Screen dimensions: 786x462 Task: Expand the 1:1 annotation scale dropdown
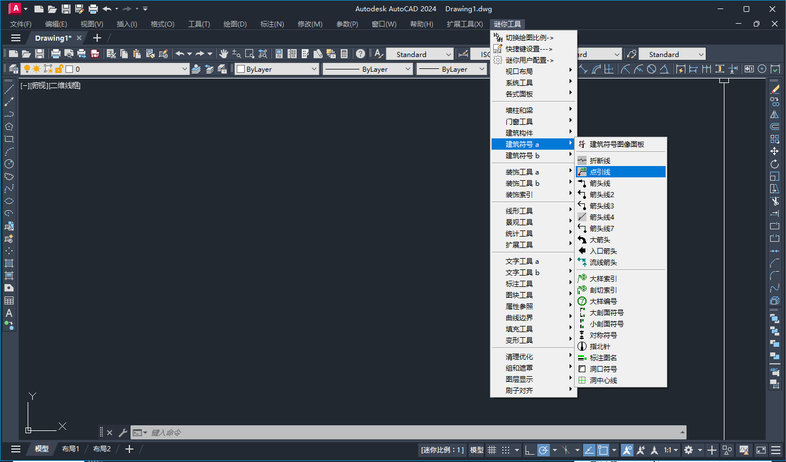[x=671, y=450]
